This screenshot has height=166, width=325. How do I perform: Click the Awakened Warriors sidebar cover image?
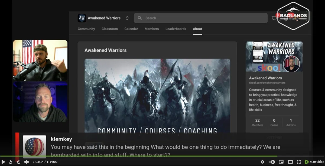click(274, 57)
